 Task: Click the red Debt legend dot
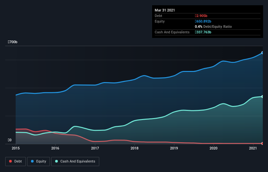(x=10, y=161)
